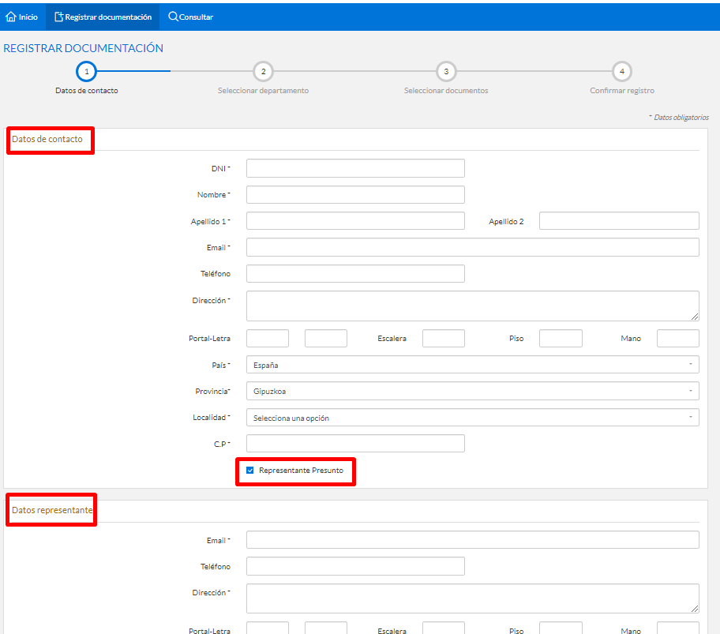720x634 pixels.
Task: Uncheck the Representante Presunto checkbox
Action: point(250,471)
